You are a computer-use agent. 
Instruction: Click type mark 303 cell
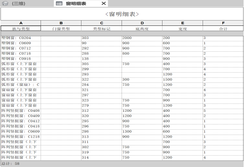(101, 38)
